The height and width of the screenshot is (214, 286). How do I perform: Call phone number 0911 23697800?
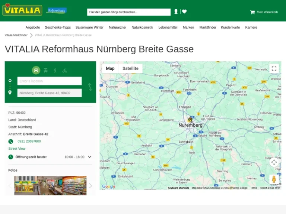29,141
